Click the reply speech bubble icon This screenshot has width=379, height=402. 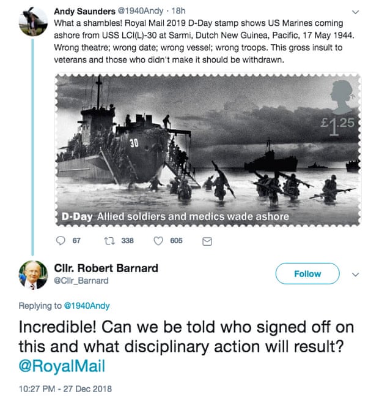tap(61, 241)
